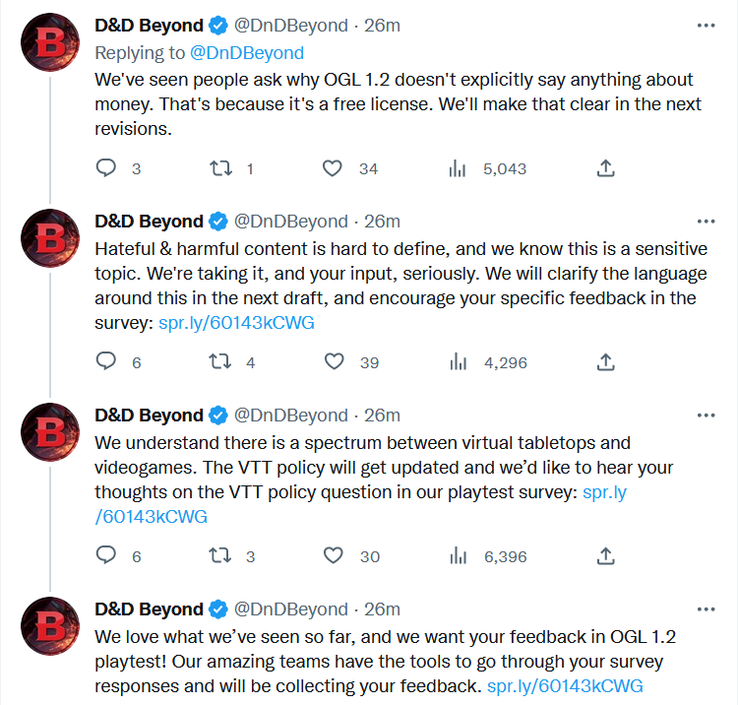The height and width of the screenshot is (705, 738).
Task: View analytics showing 5,043 views
Action: pyautogui.click(x=458, y=168)
